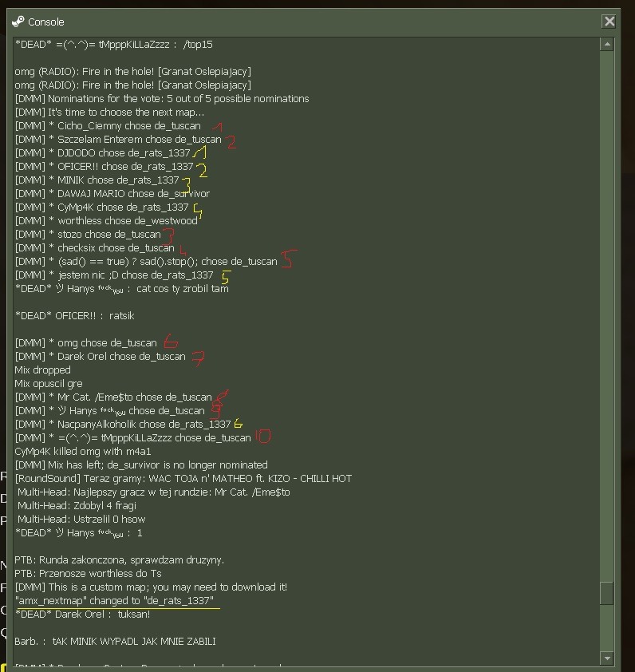Viewport: 635px width, 672px height.
Task: Click the "Console" title text
Action: [46, 22]
